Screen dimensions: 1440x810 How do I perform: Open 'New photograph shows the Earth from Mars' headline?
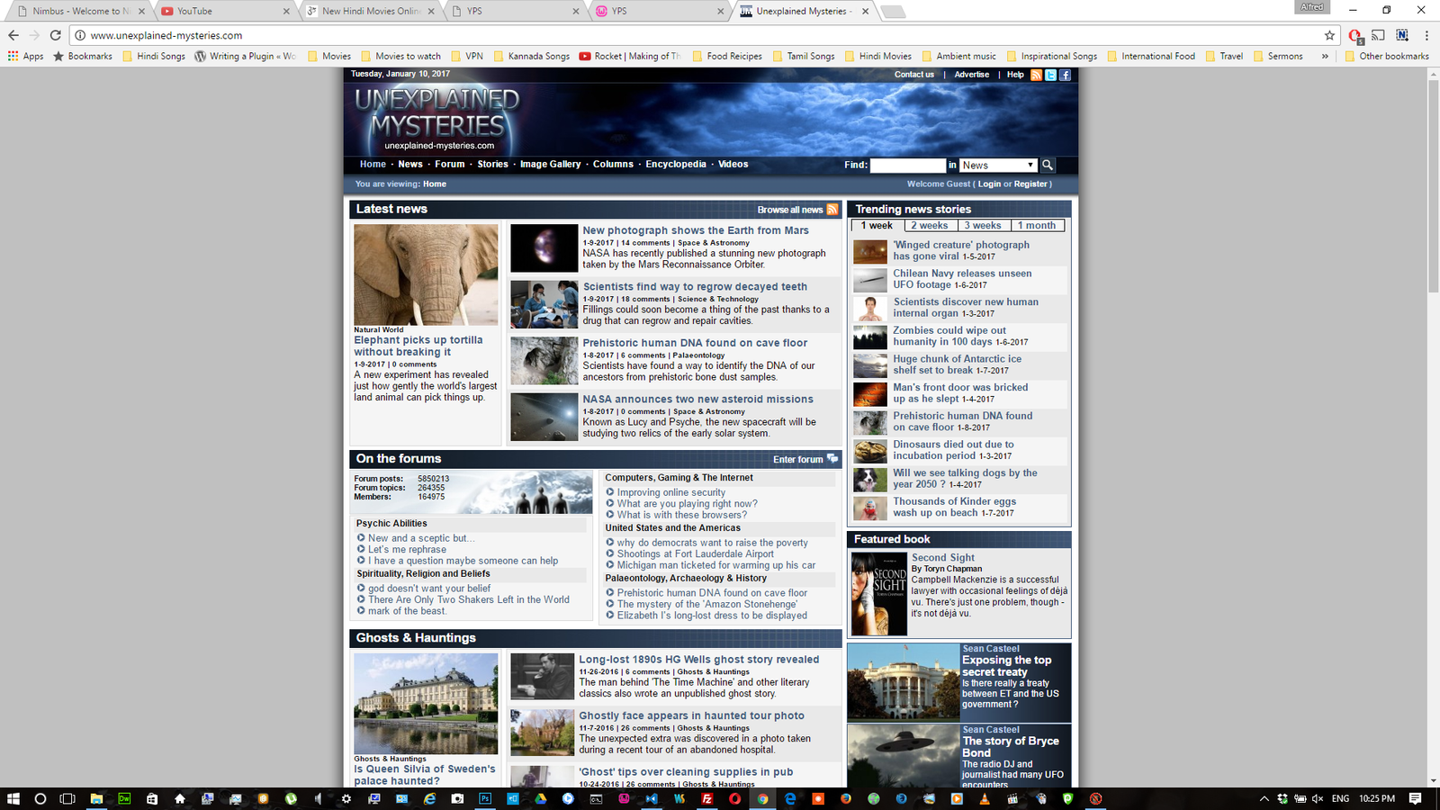[x=695, y=230]
